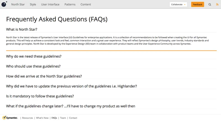Follow the Contact footer link
The width and height of the screenshot is (221, 121).
[73, 118]
